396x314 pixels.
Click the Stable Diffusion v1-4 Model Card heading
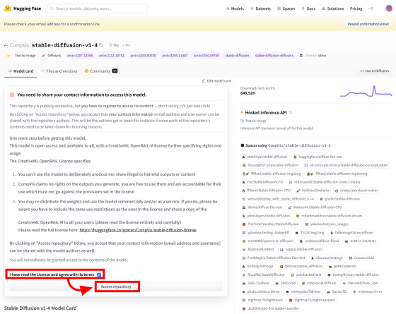pyautogui.click(x=40, y=308)
